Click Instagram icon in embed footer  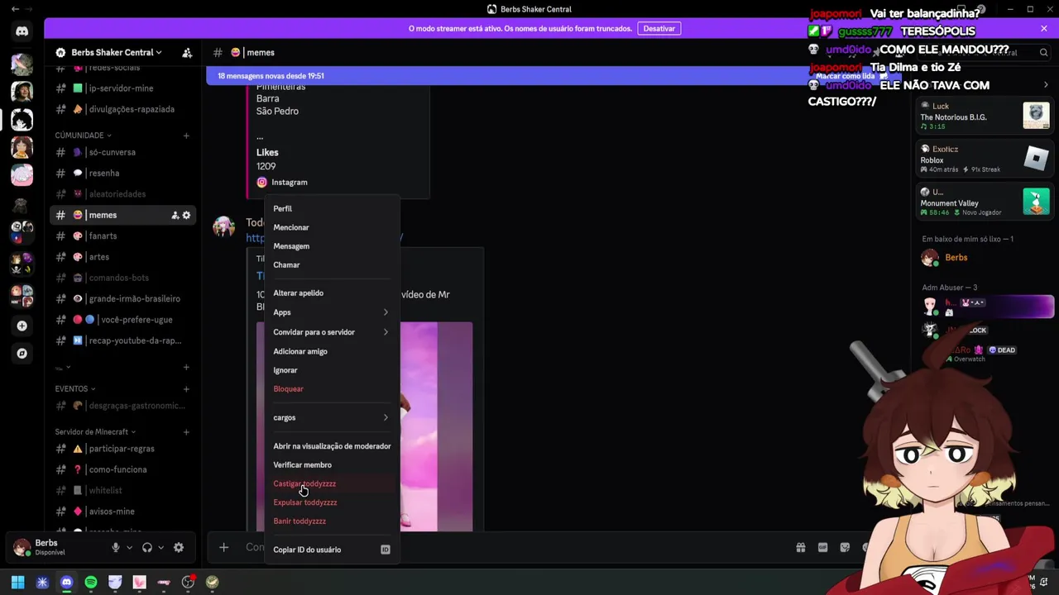pos(261,182)
